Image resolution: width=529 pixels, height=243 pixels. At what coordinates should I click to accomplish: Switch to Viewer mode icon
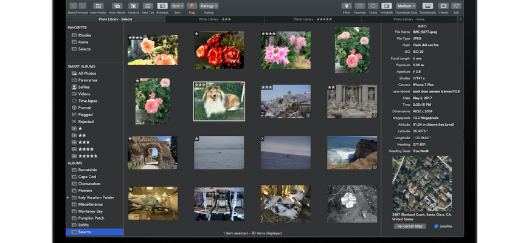tap(443, 5)
